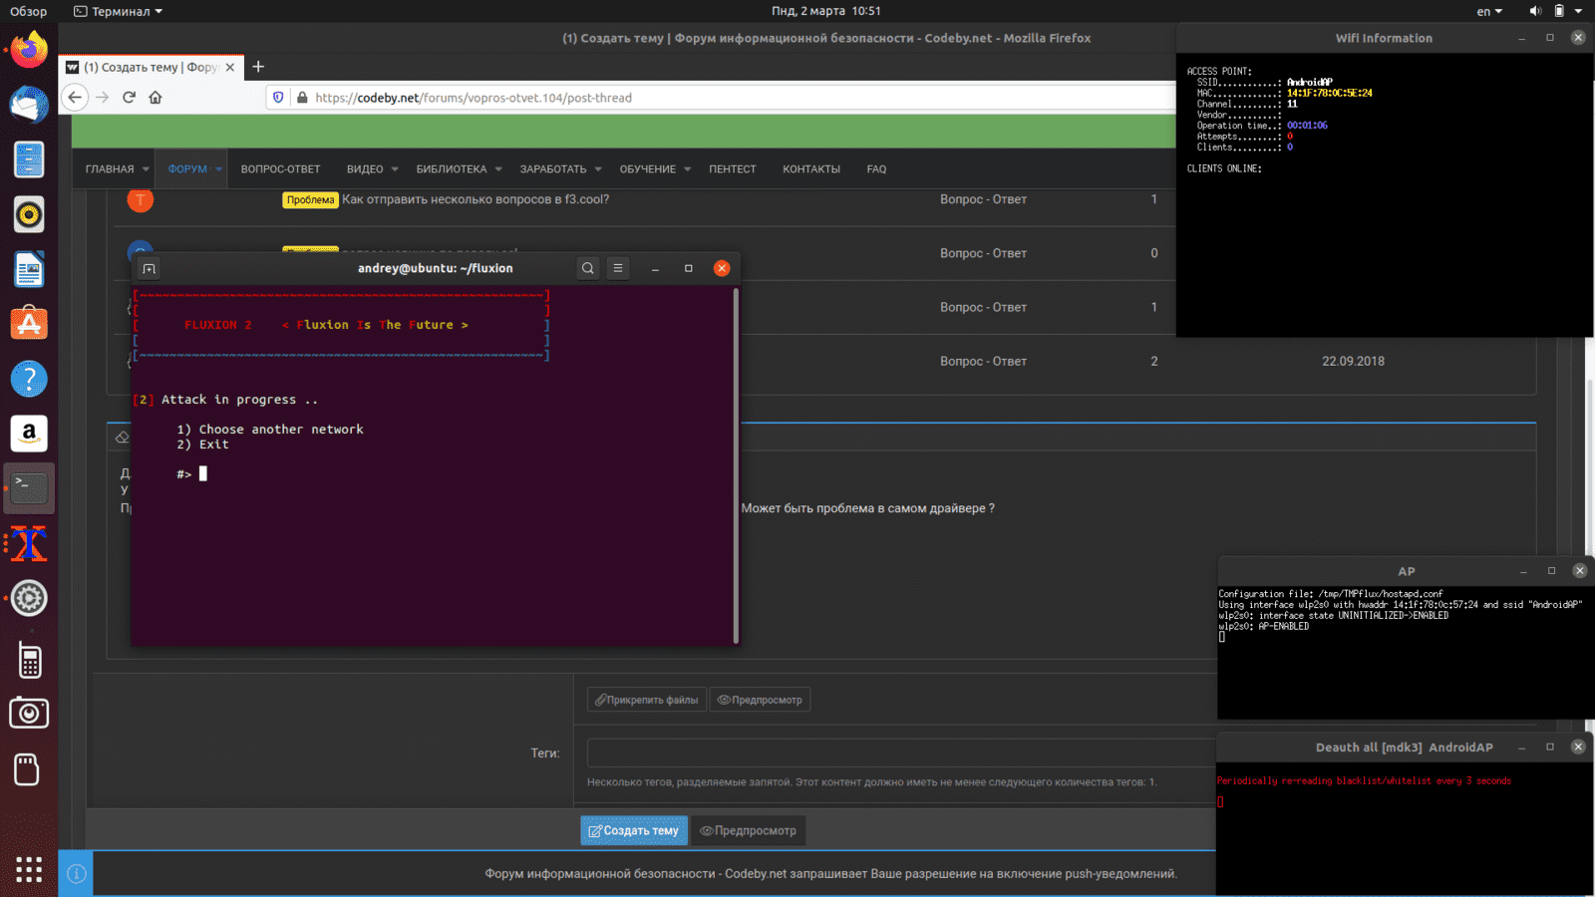Open the Терминал app menu in the top bar

[x=118, y=11]
